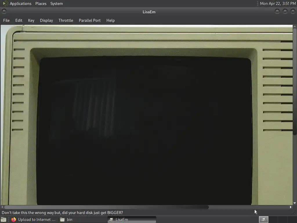Open the System menu in top panel
The height and width of the screenshot is (223, 297).
point(57,3)
